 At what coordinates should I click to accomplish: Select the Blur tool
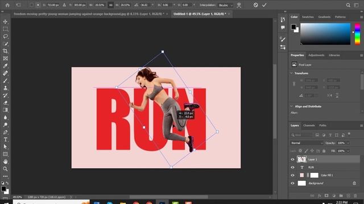click(5, 117)
